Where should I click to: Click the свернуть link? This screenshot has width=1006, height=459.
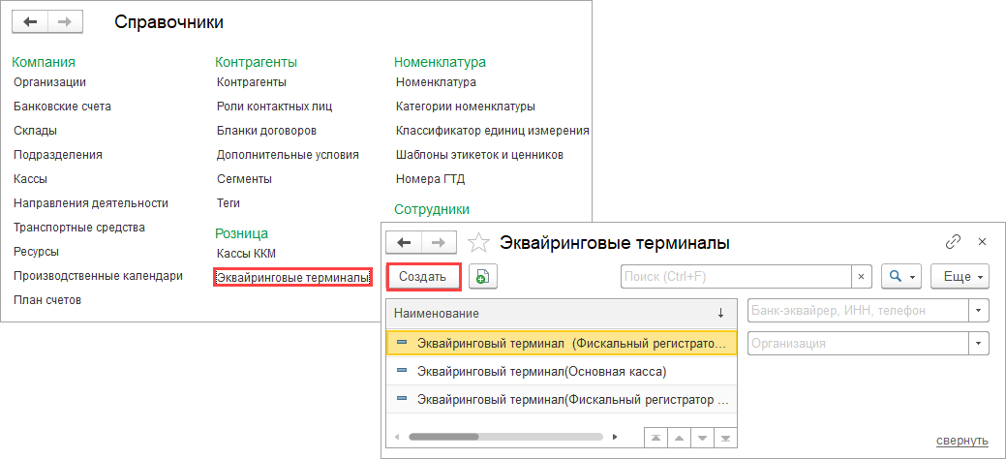tap(961, 441)
